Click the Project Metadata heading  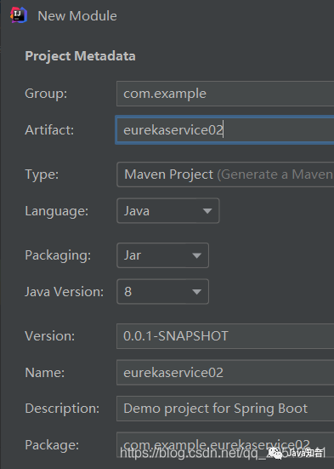point(80,56)
